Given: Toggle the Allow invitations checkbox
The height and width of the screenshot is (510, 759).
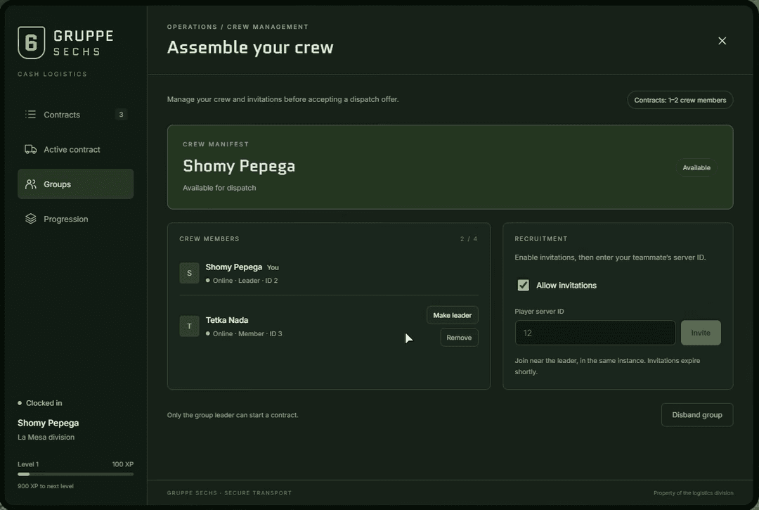Looking at the screenshot, I should click(x=524, y=286).
